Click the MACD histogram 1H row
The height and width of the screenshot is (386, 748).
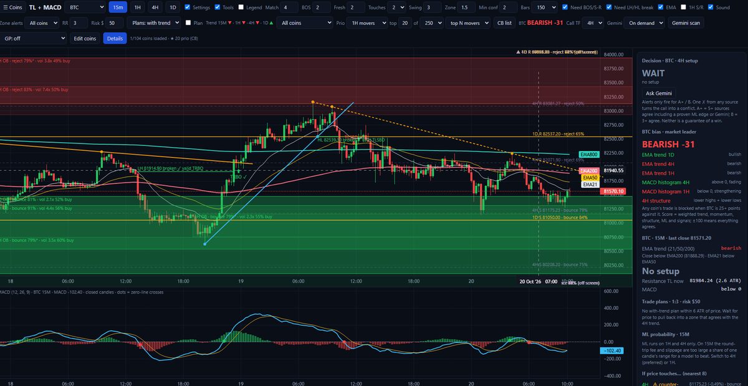692,191
